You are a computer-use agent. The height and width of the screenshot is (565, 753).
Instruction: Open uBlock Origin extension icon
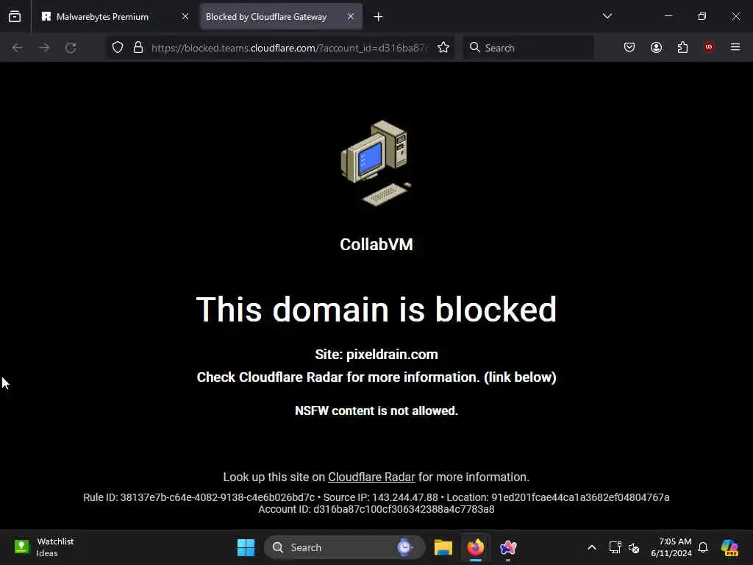[709, 47]
